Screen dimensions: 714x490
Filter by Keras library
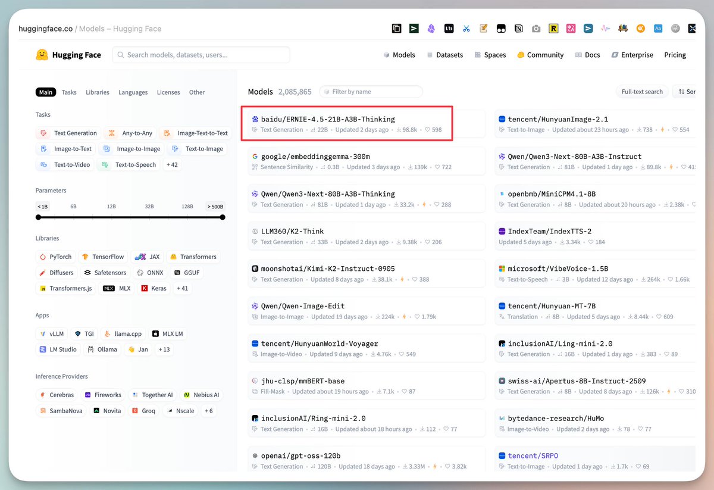[154, 288]
